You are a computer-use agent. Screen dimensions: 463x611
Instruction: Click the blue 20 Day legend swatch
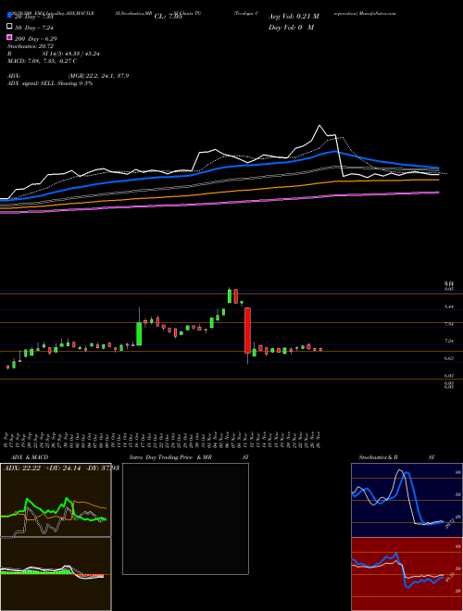(x=9, y=17)
